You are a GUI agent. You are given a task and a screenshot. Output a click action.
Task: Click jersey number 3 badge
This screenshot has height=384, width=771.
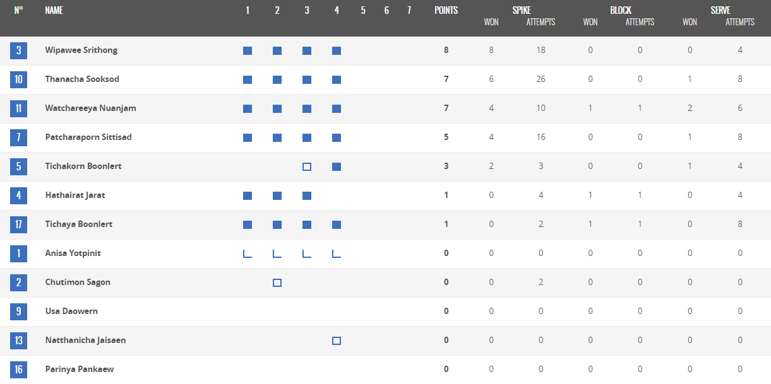(x=18, y=50)
